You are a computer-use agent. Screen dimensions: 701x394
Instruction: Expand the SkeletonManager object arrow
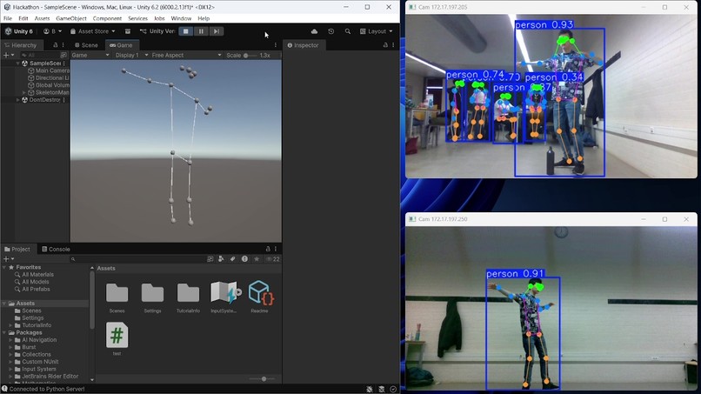[24, 92]
